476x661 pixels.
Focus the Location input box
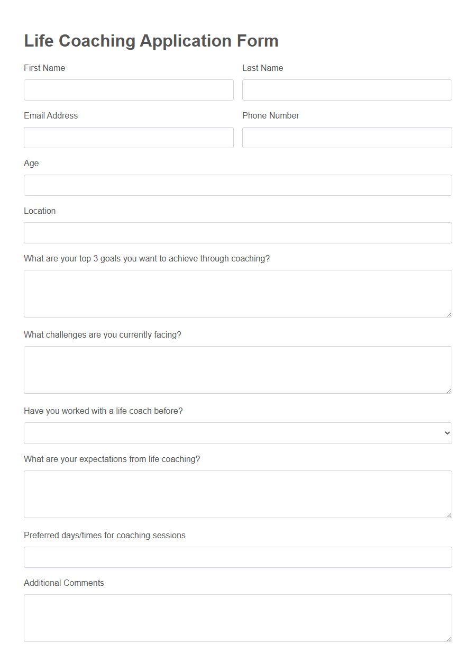coord(237,232)
